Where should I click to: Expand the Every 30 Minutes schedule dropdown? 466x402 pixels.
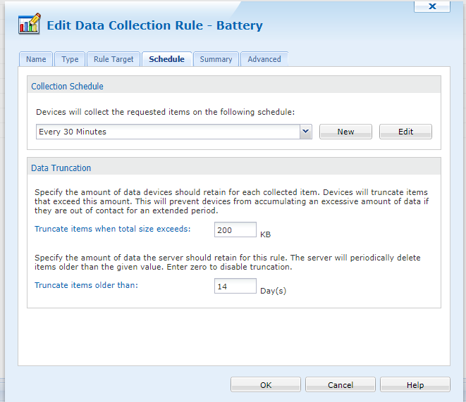(x=305, y=132)
